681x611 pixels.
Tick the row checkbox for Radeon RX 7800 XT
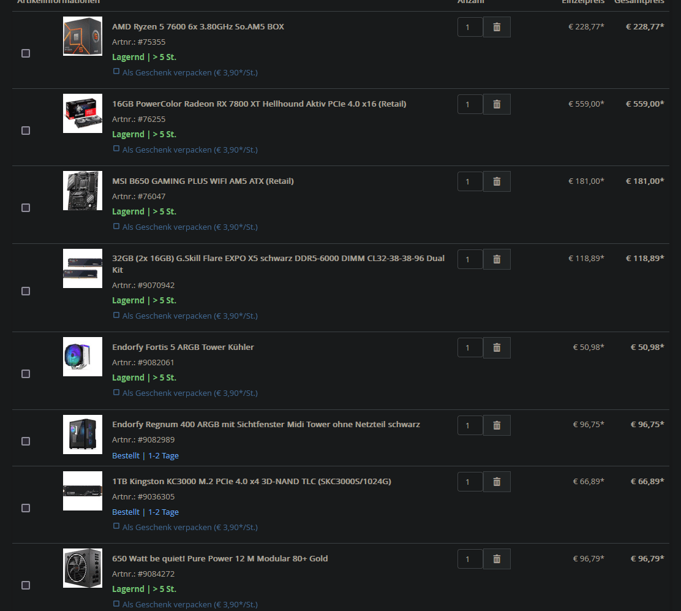tap(26, 131)
